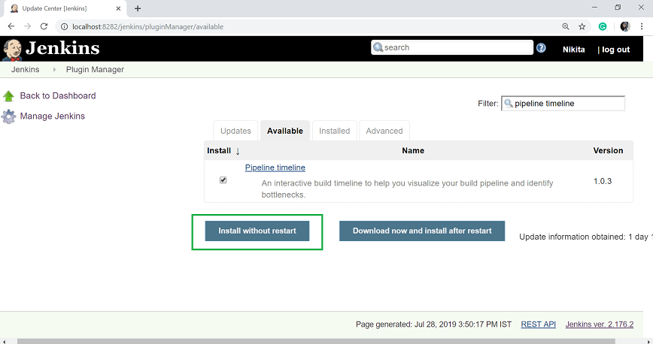Open a new browser tab
653x344 pixels.
click(x=138, y=8)
